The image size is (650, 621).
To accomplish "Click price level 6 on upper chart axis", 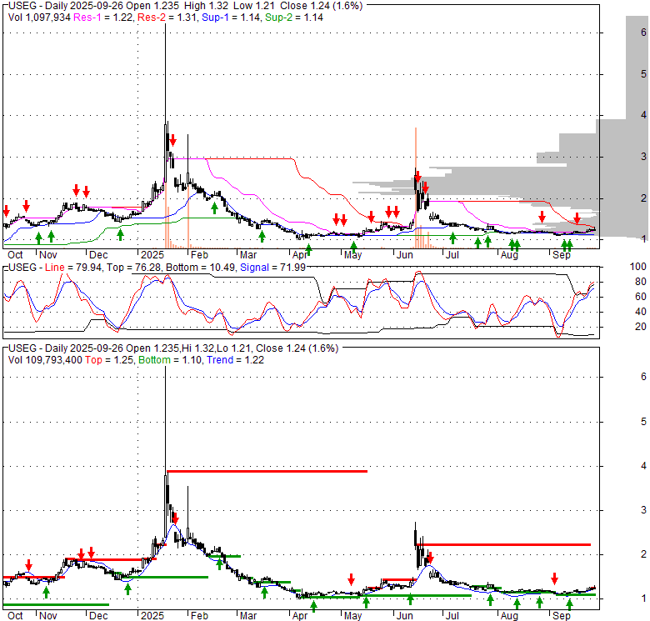I will pos(643,33).
